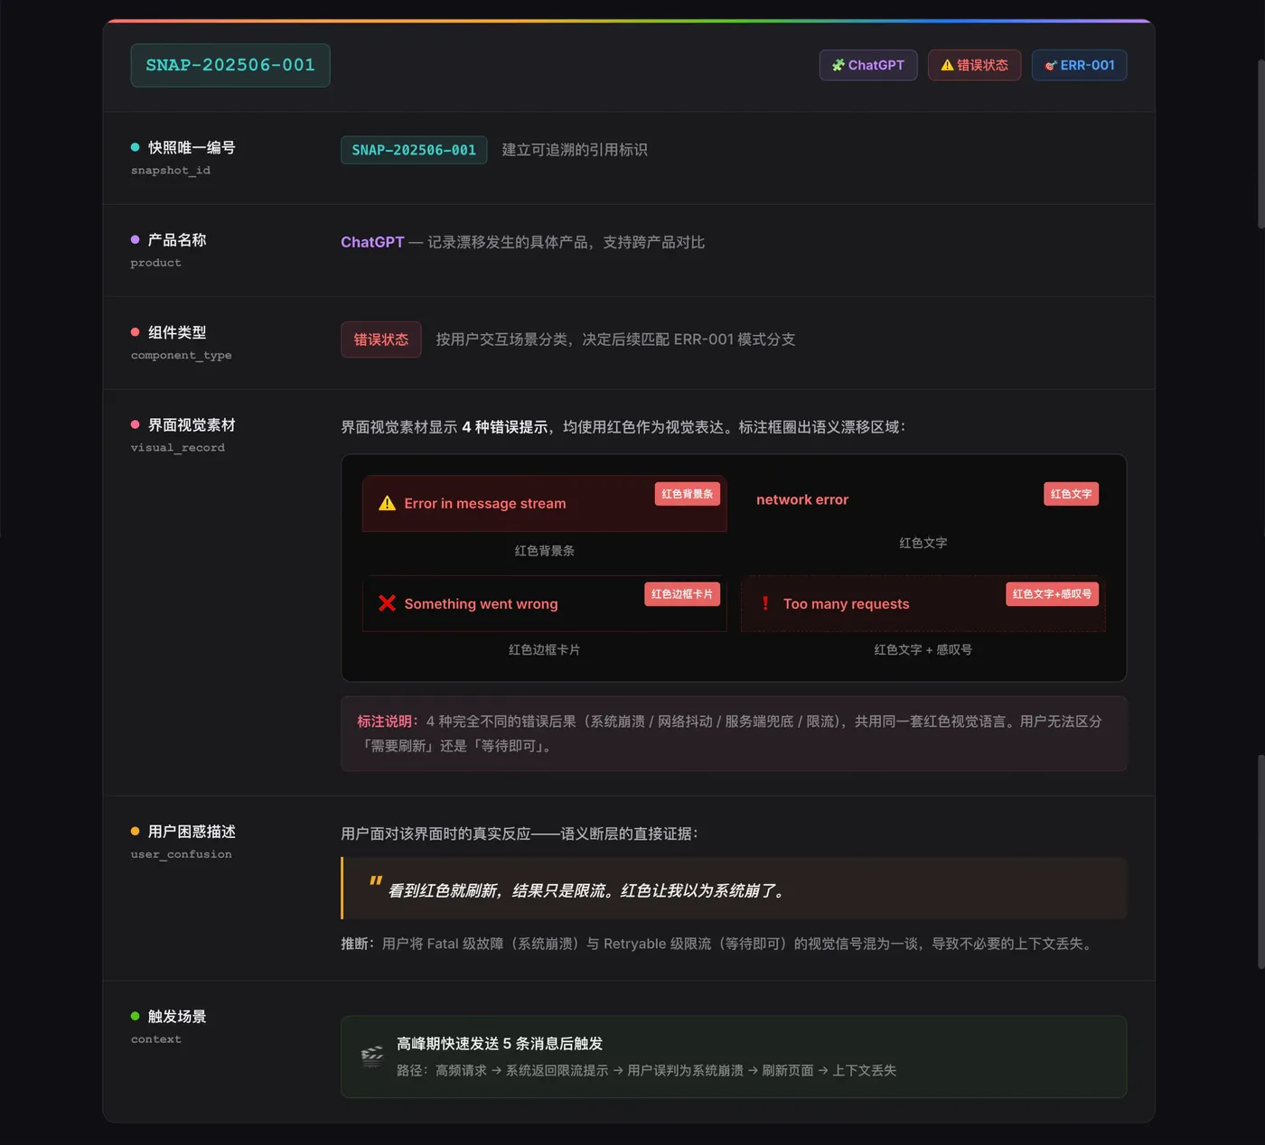
Task: Select the SNAP-202506-001 chip next to 建立可追溯的引用标识
Action: click(x=414, y=150)
